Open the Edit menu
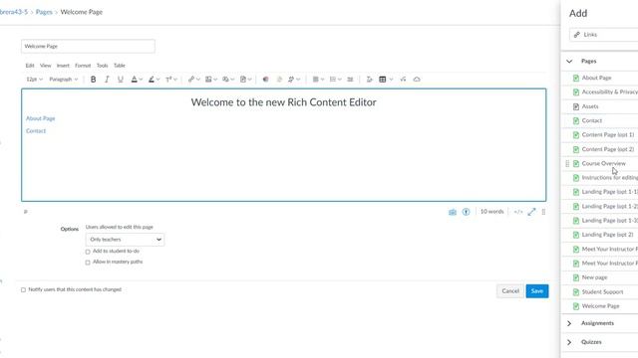 [x=30, y=66]
